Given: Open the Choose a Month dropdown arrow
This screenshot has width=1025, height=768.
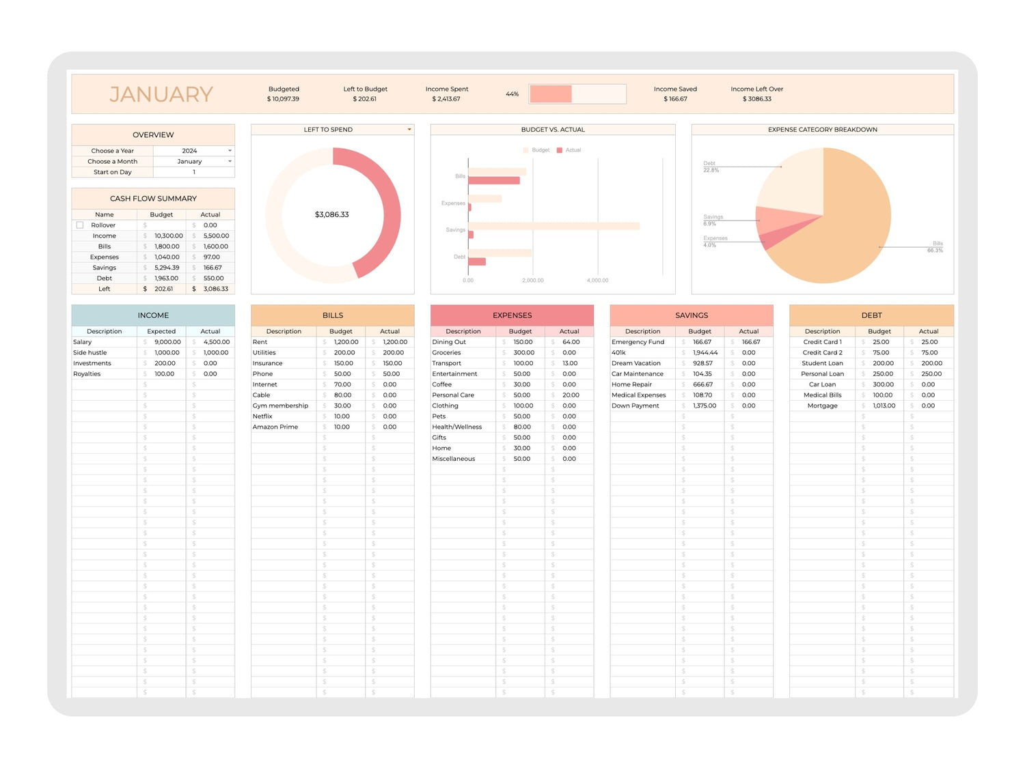Looking at the screenshot, I should [230, 162].
